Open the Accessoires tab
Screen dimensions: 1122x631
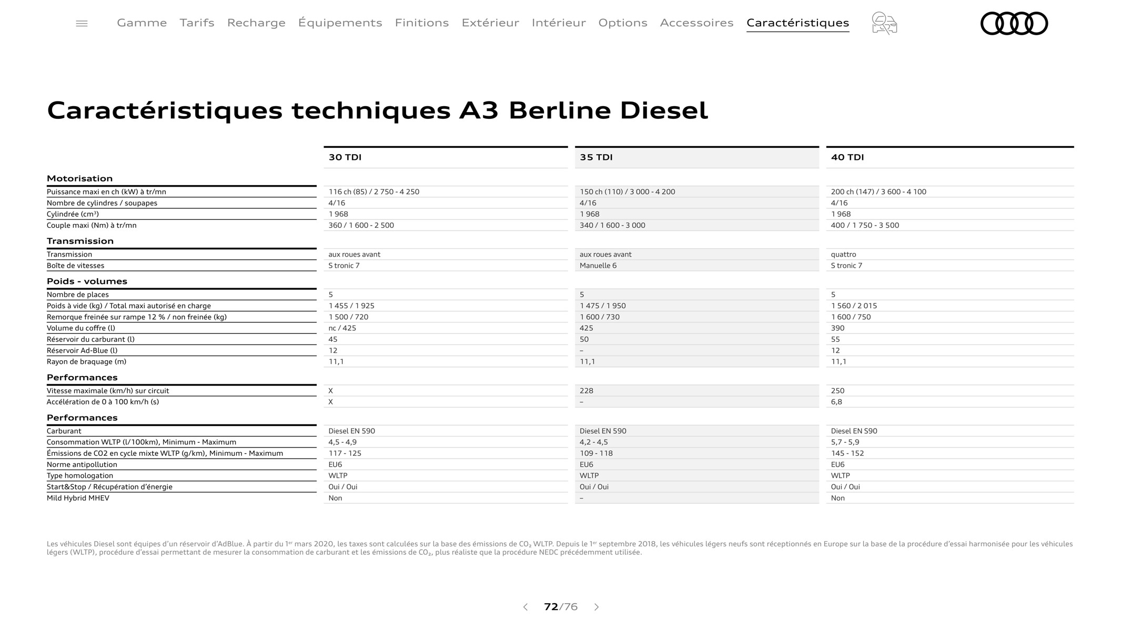coord(696,23)
